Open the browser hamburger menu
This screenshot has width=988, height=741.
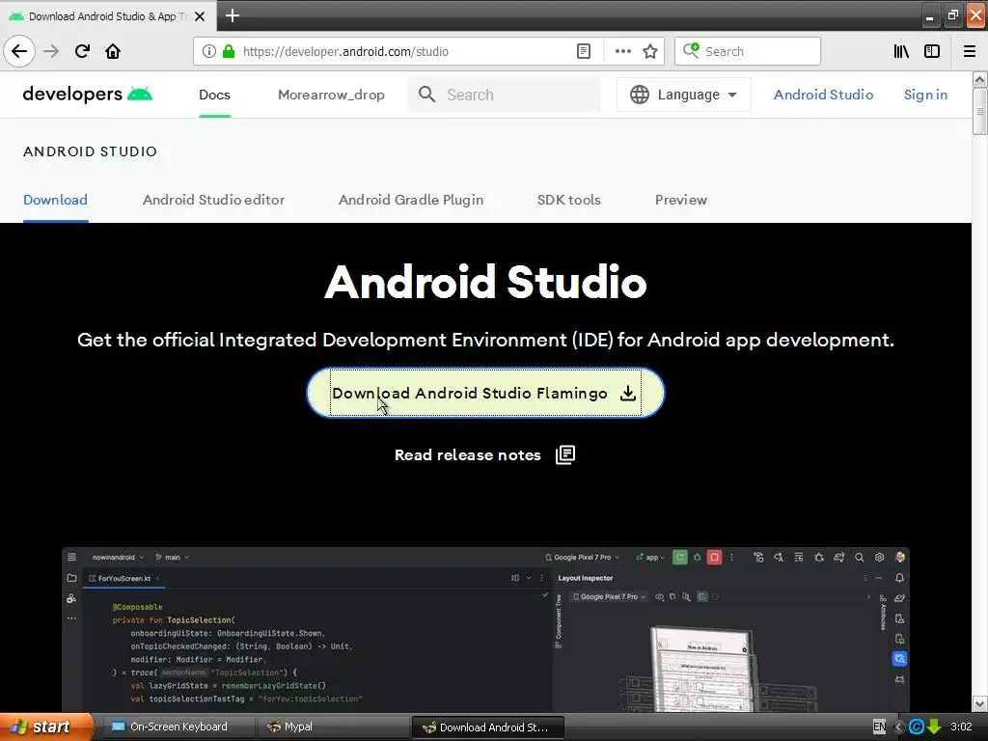969,52
